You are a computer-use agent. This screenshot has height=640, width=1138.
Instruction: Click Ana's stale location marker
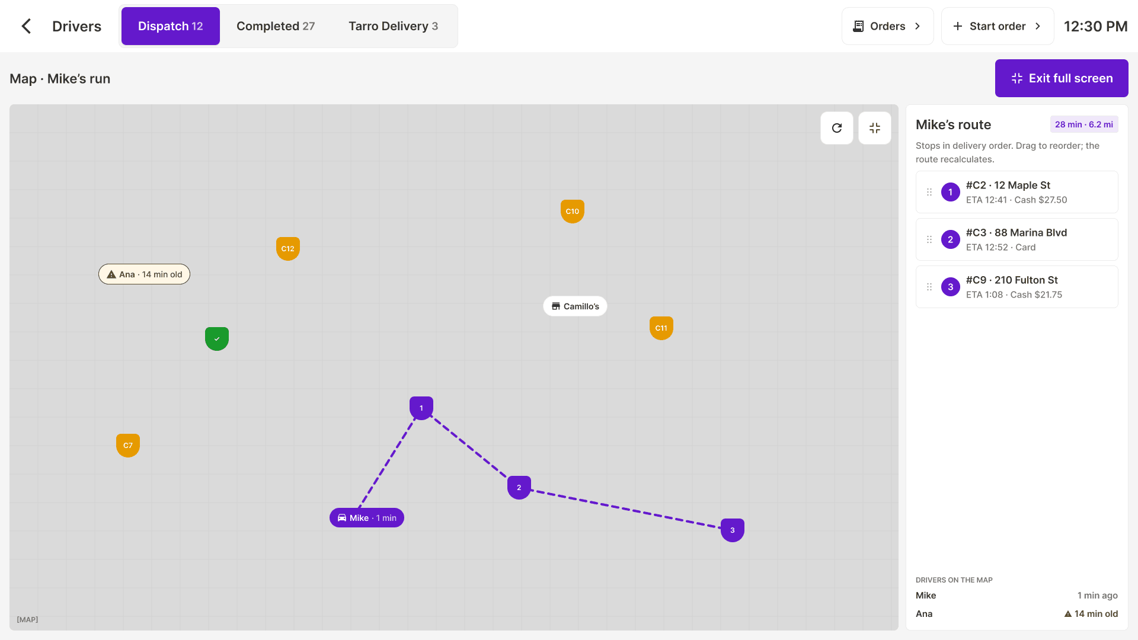(x=144, y=274)
